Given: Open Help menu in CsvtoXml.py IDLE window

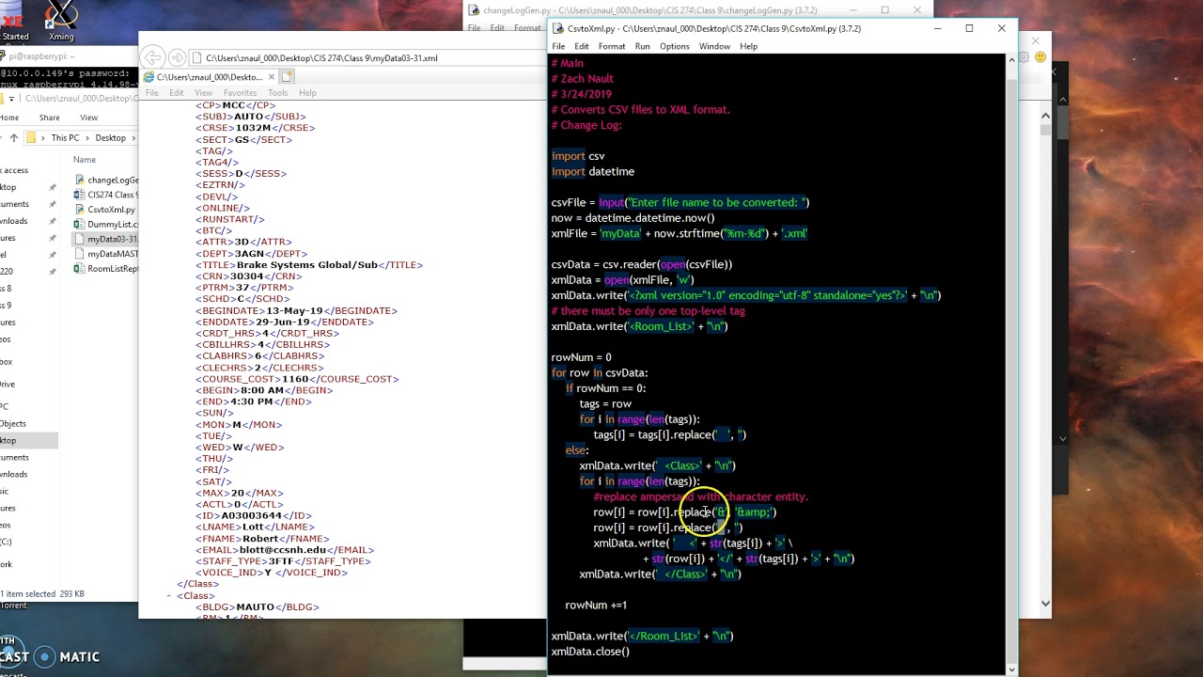Looking at the screenshot, I should coord(748,46).
